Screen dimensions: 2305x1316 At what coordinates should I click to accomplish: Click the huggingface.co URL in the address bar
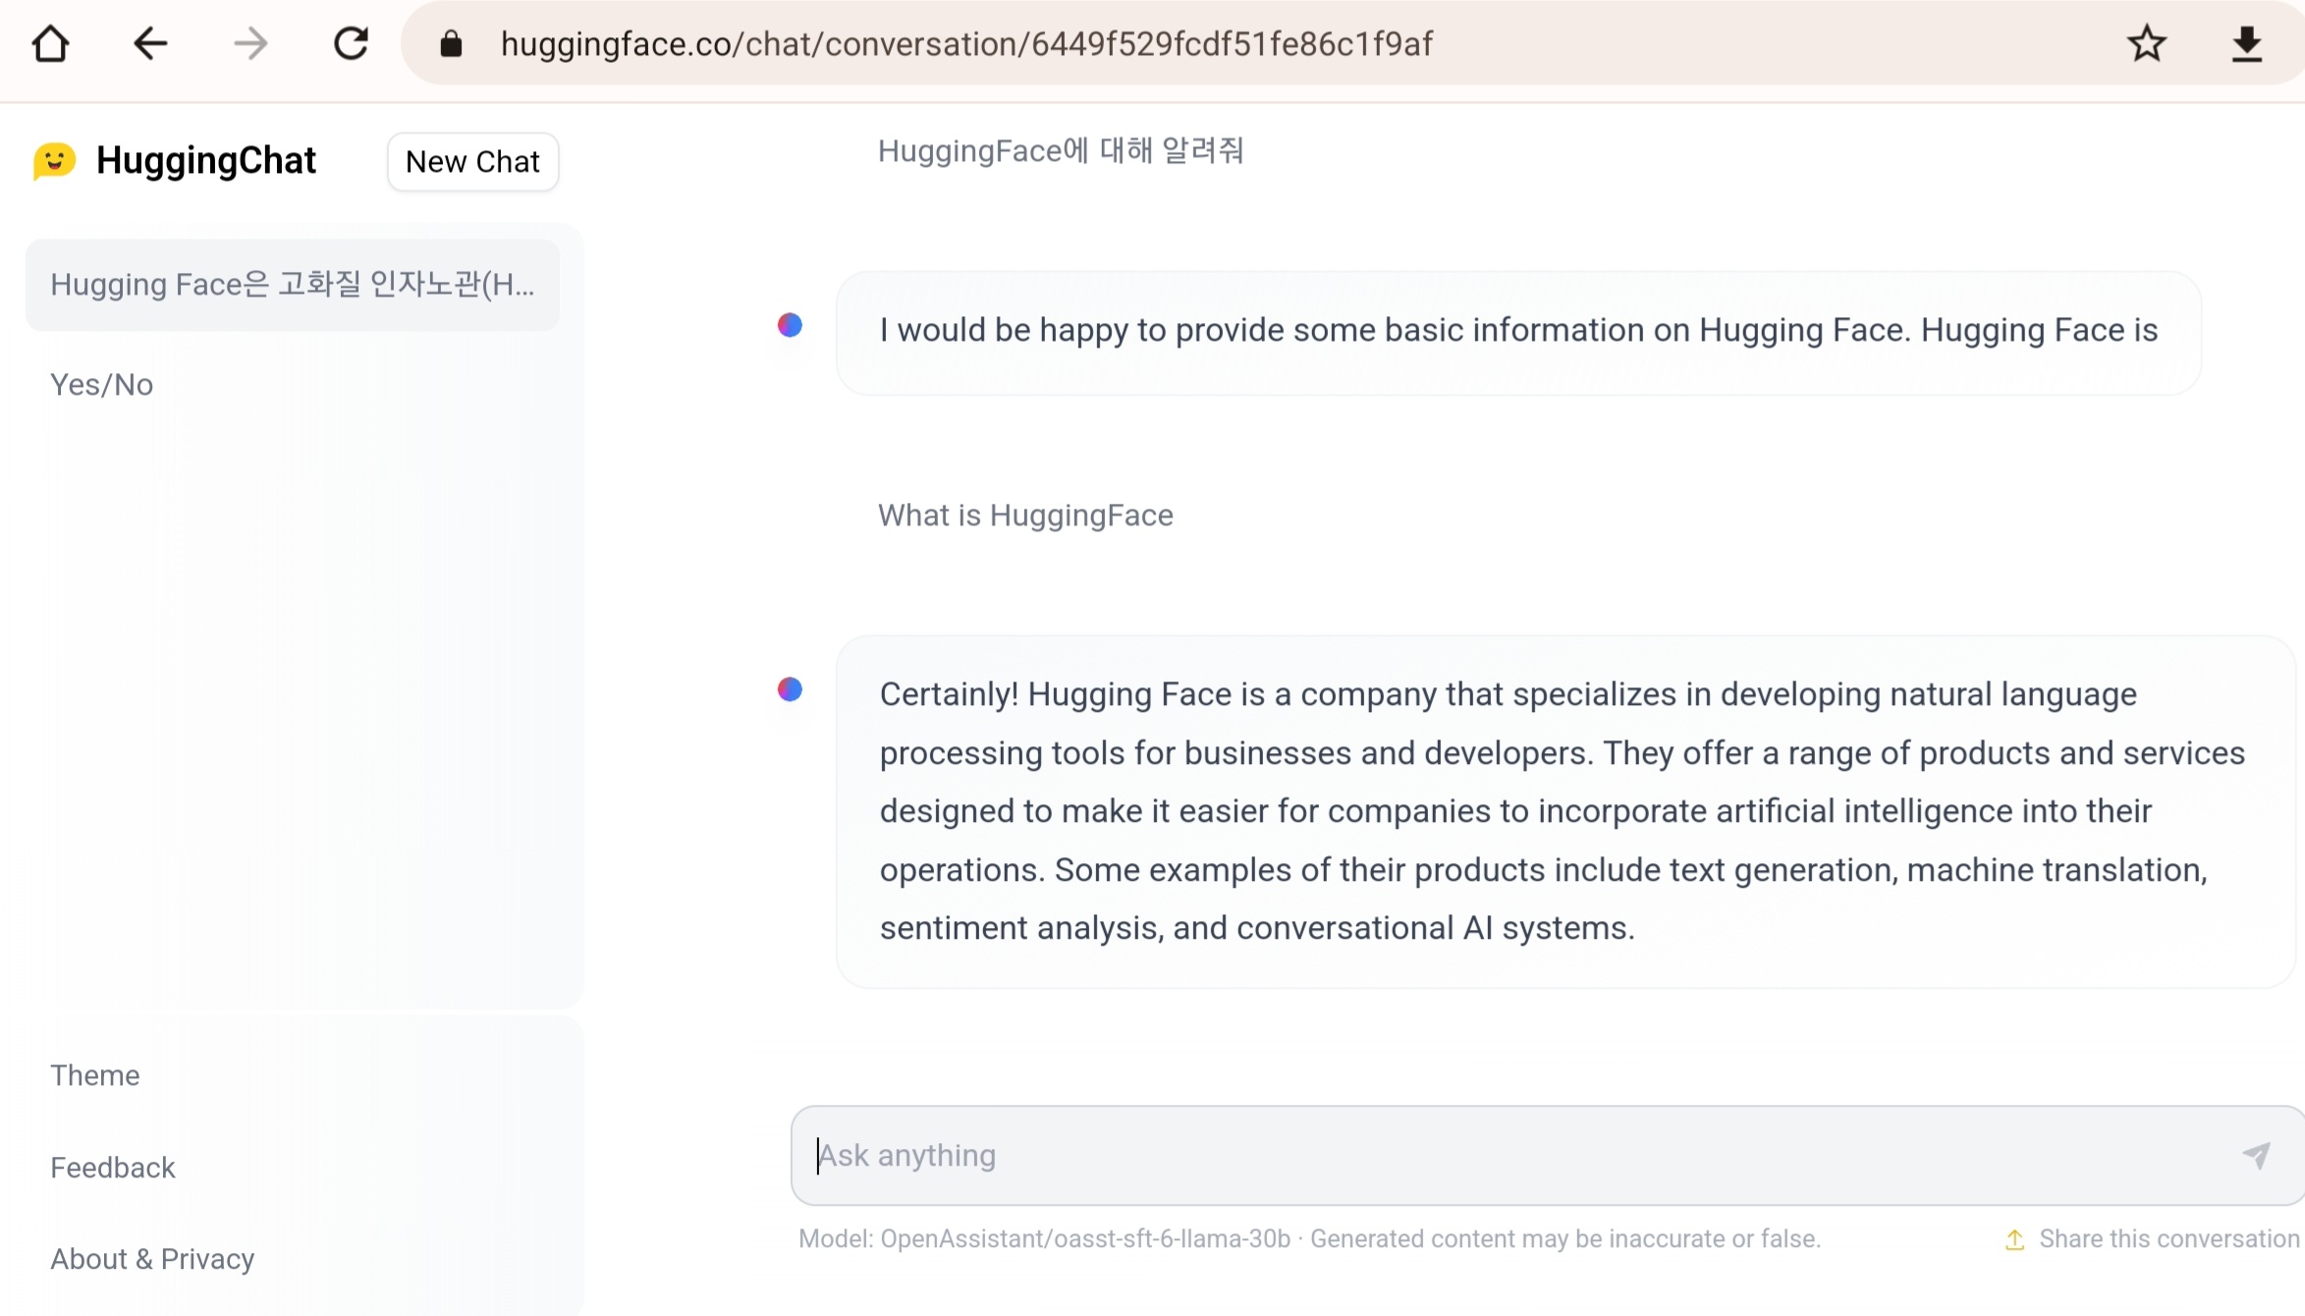[x=966, y=44]
